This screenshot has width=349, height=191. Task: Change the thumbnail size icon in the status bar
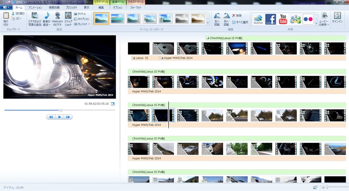pyautogui.click(x=315, y=187)
